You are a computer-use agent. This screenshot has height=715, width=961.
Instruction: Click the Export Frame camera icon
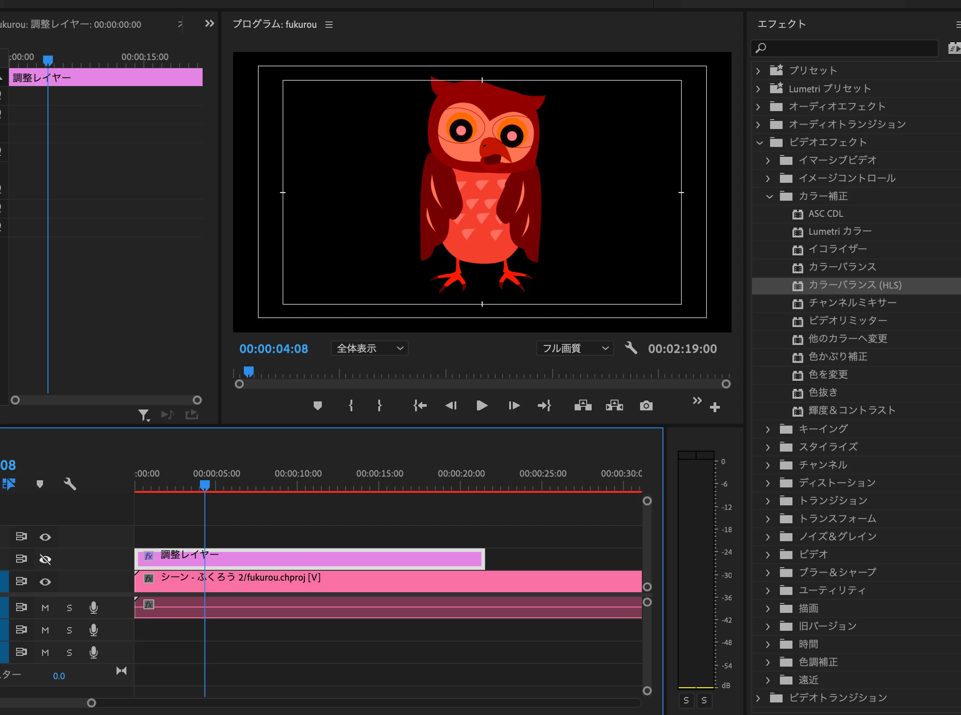point(646,406)
